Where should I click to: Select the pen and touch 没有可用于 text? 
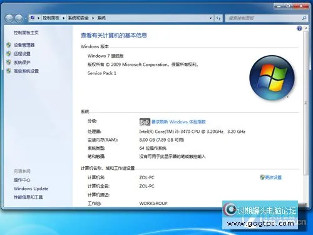[172, 157]
